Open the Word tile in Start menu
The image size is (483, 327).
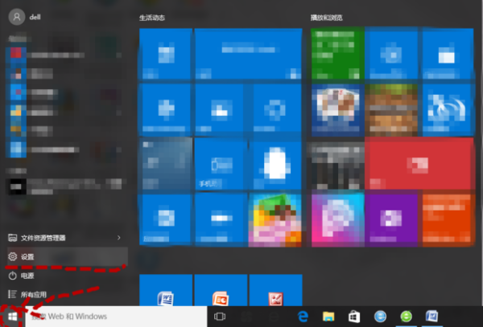click(166, 290)
